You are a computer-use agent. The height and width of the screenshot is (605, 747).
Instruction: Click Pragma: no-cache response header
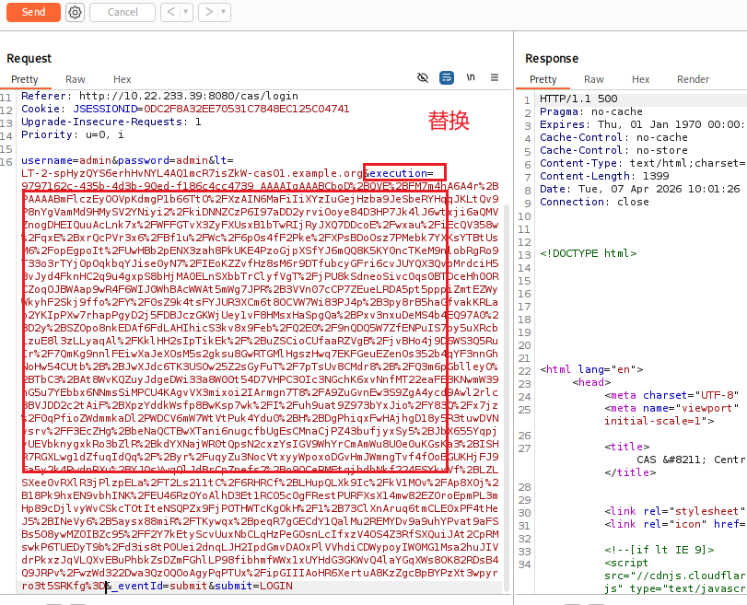click(x=590, y=111)
